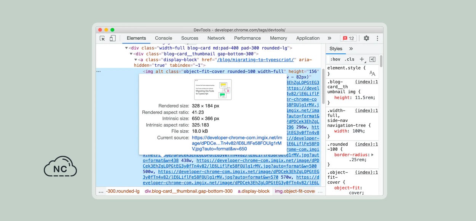Open the font editor icon

(372, 73)
